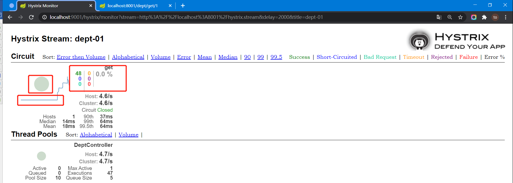Click the Success legend label
The image size is (513, 183).
tap(299, 57)
